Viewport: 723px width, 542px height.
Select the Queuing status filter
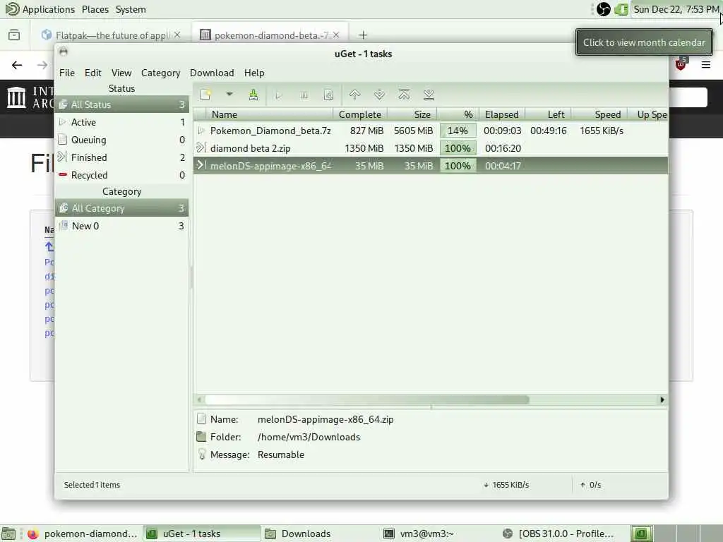pos(121,140)
